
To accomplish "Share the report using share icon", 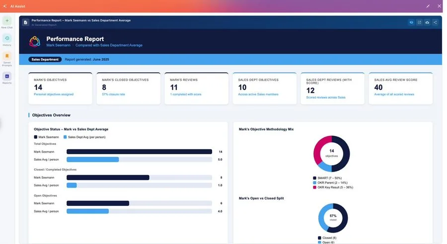I will [435, 22].
